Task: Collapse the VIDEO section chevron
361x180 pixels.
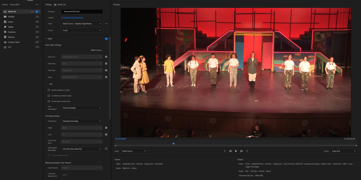Action: (46, 39)
